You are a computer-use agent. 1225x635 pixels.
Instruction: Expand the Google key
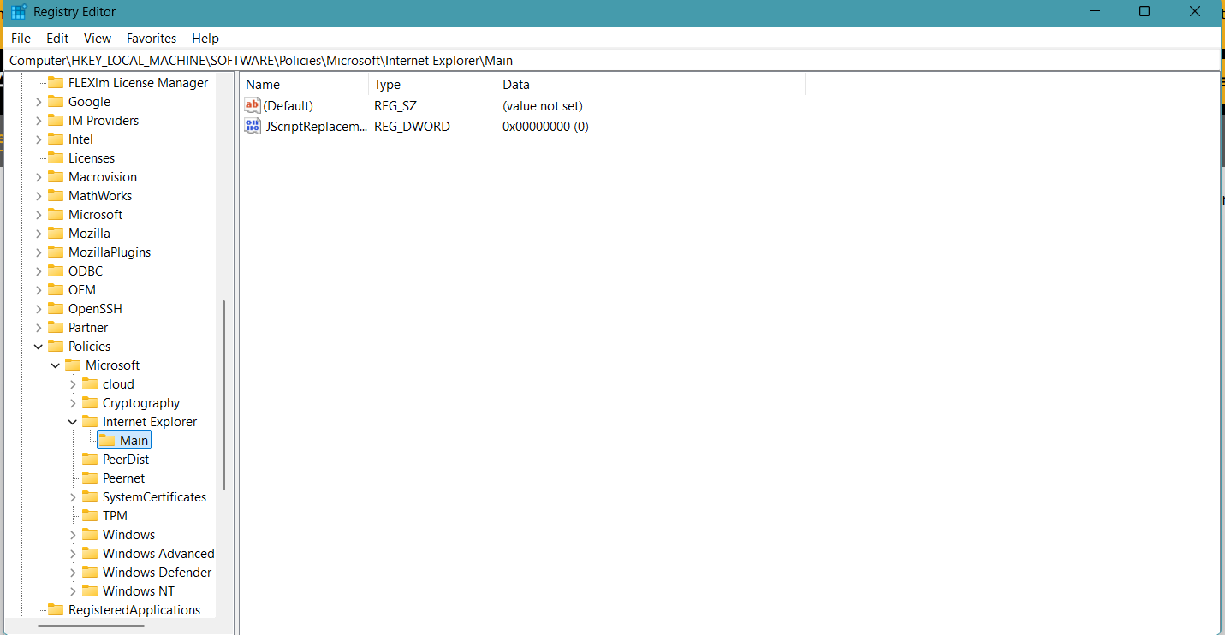[39, 102]
